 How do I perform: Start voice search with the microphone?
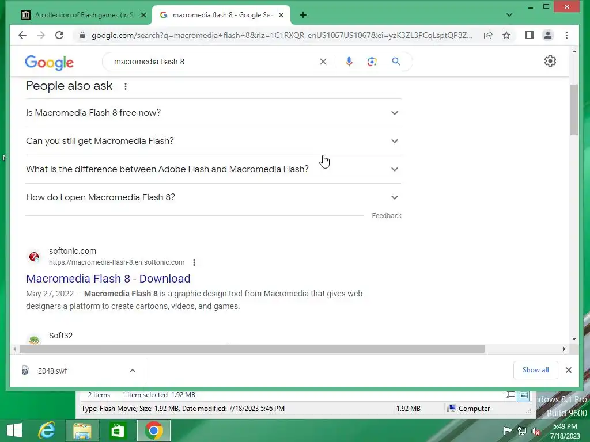349,62
